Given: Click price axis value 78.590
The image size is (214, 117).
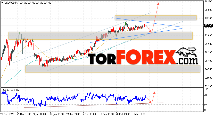Looking at the screenshot, I should point(209,2).
